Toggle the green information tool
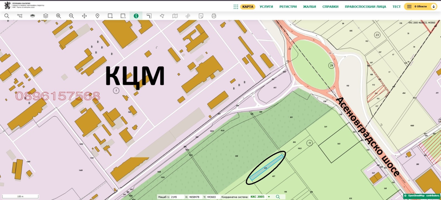 pyautogui.click(x=136, y=16)
